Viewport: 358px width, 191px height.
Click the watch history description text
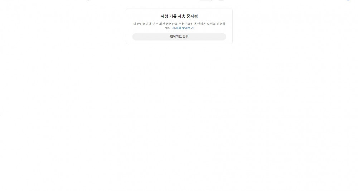coord(179,26)
